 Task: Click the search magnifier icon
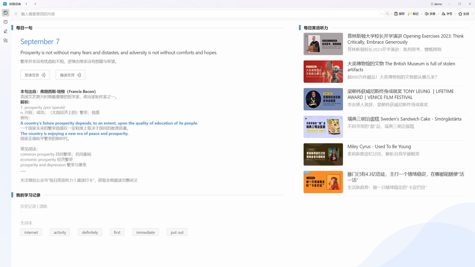[x=387, y=14]
